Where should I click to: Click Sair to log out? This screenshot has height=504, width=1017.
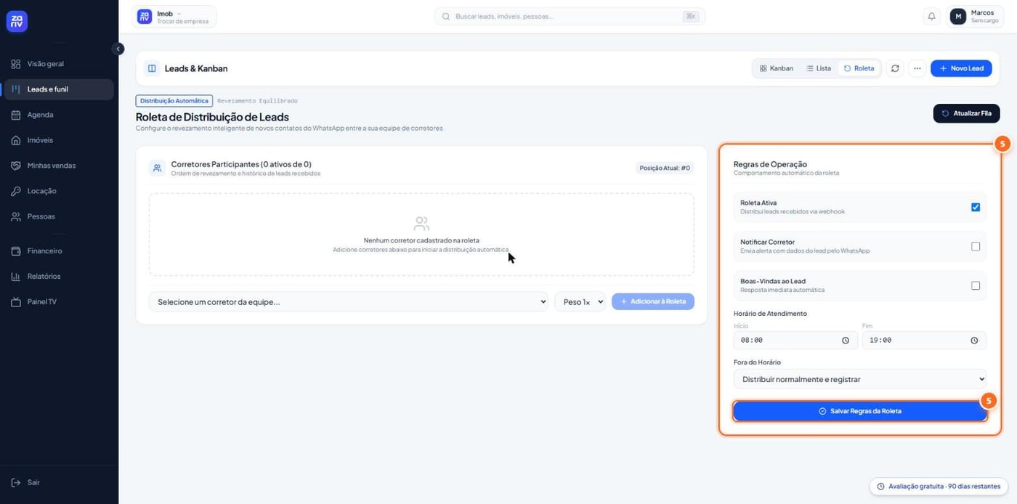[x=59, y=482]
